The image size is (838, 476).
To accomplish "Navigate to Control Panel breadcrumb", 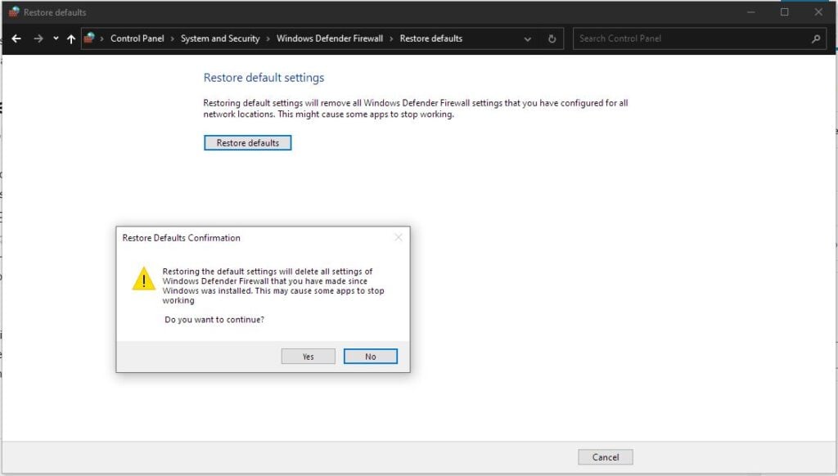I will pyautogui.click(x=137, y=38).
